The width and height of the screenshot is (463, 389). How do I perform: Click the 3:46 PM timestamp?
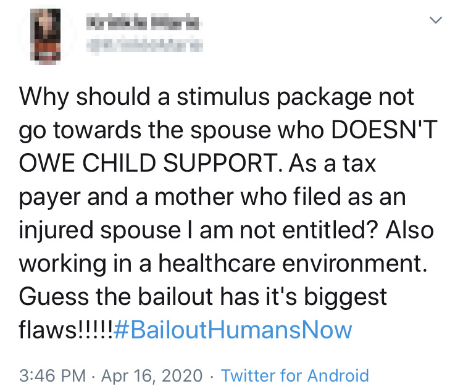52,375
